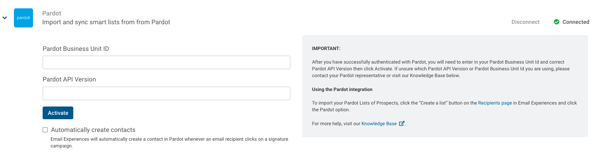The height and width of the screenshot is (155, 593).
Task: Click the 'Connected' status text
Action: [x=575, y=22]
